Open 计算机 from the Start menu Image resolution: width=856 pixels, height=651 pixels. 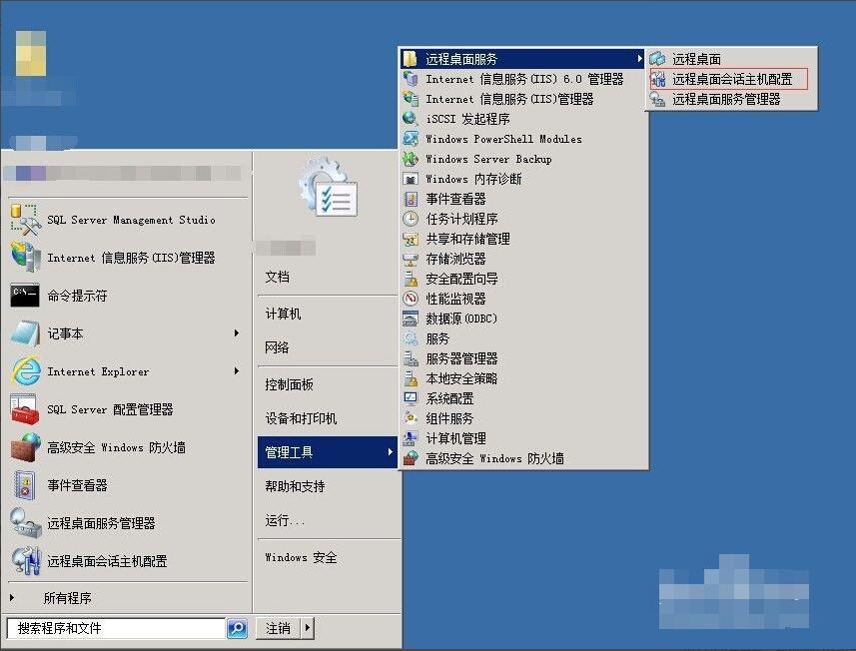pyautogui.click(x=283, y=314)
